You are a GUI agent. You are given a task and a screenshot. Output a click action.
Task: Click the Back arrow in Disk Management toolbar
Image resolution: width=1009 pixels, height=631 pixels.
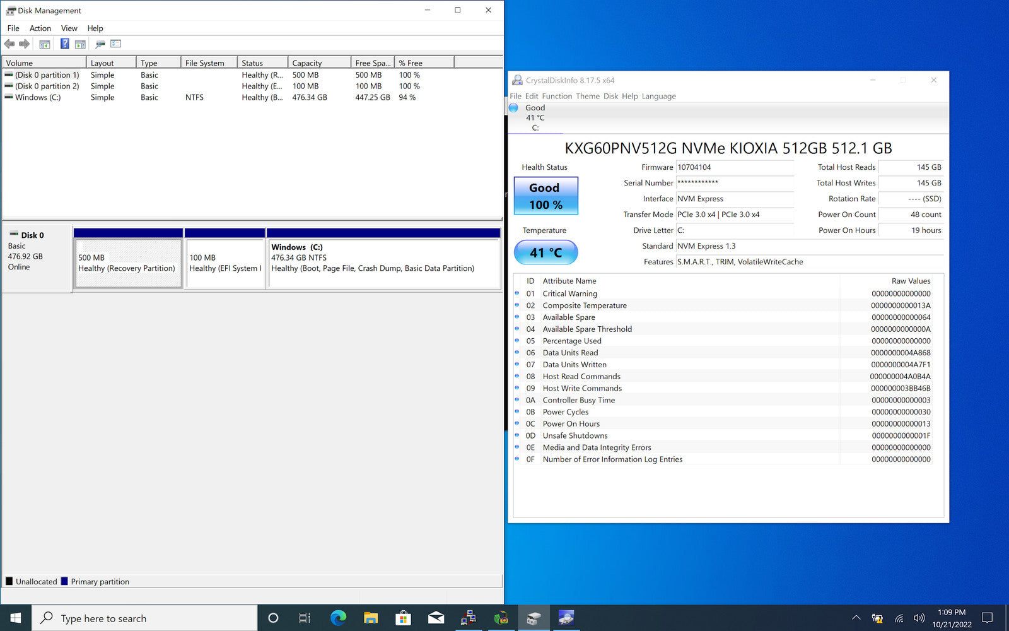(9, 44)
